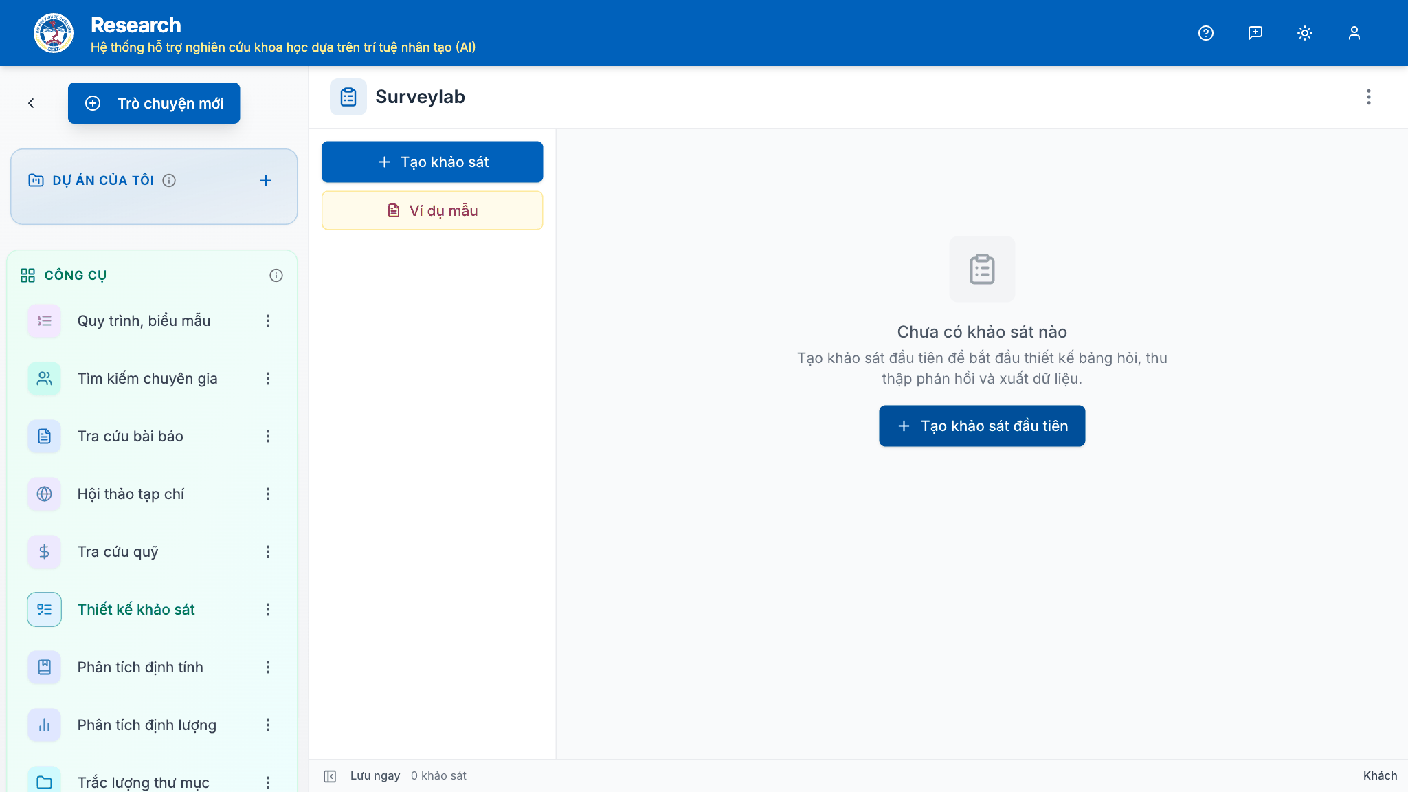Click the 0 khảo sát count text

pos(438,776)
